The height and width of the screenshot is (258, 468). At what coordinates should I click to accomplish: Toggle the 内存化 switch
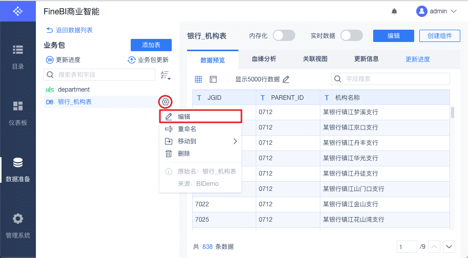tap(284, 35)
